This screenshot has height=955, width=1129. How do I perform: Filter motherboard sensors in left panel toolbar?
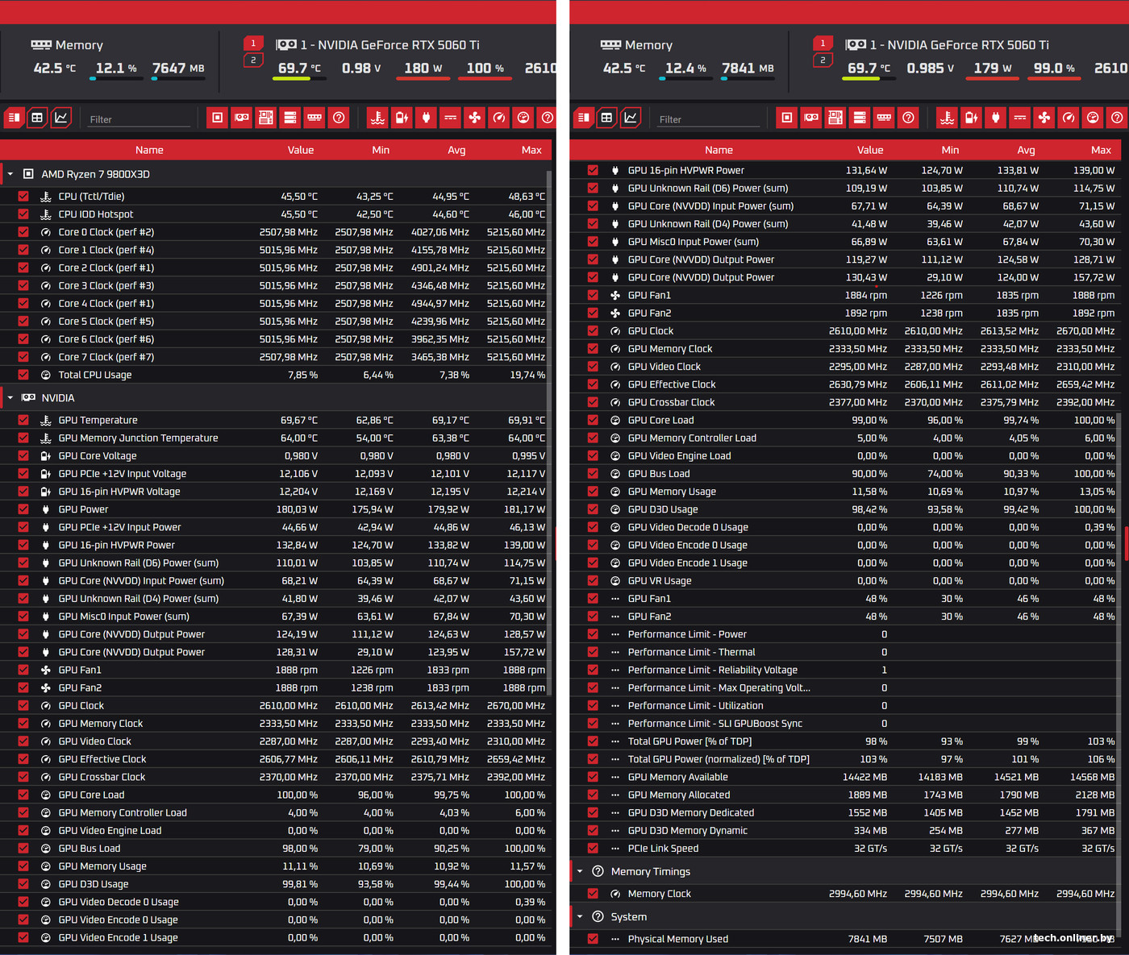click(266, 118)
